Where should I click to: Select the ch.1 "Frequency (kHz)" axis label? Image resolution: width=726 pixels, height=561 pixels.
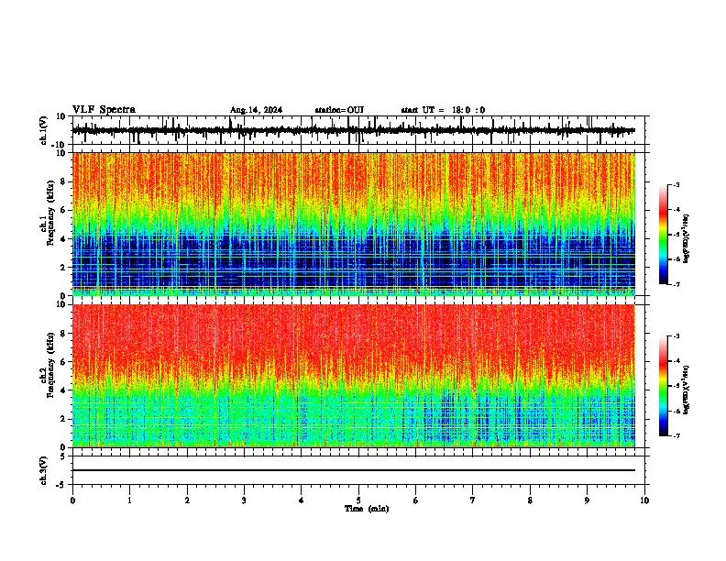50,213
